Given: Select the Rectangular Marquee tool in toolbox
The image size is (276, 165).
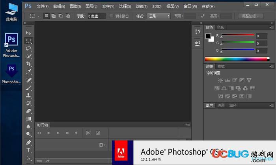Looking at the screenshot, I should [x=28, y=41].
